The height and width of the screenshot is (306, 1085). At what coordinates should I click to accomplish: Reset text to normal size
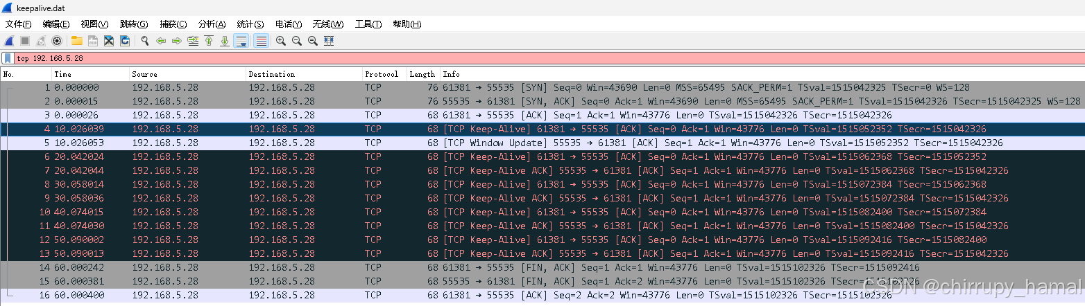coord(313,41)
